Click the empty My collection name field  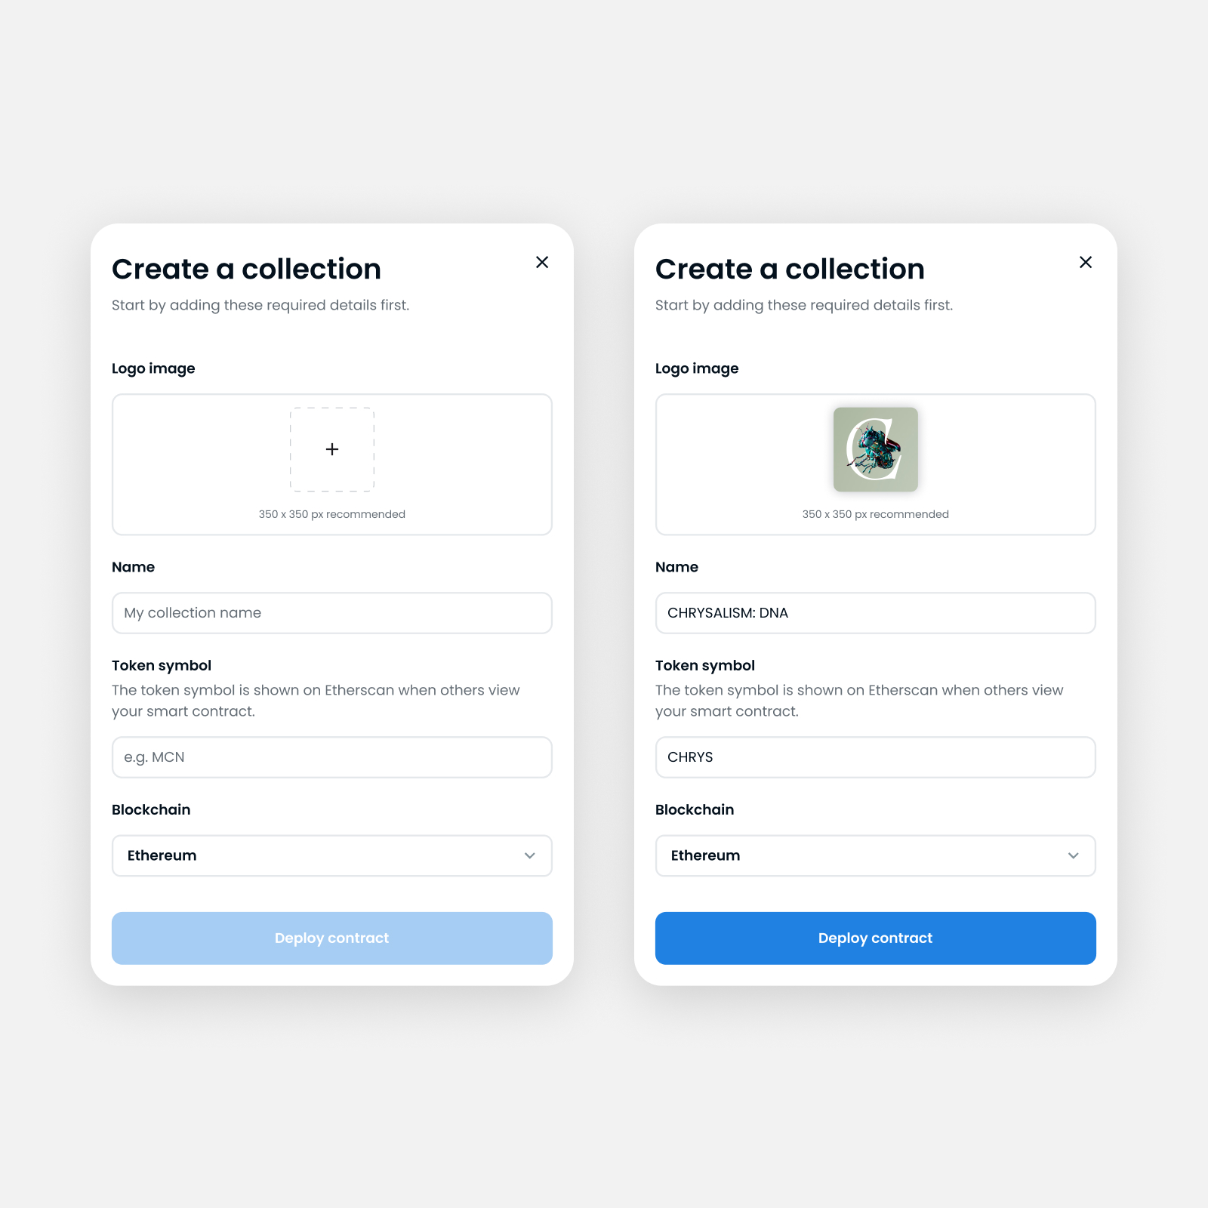[x=332, y=613]
